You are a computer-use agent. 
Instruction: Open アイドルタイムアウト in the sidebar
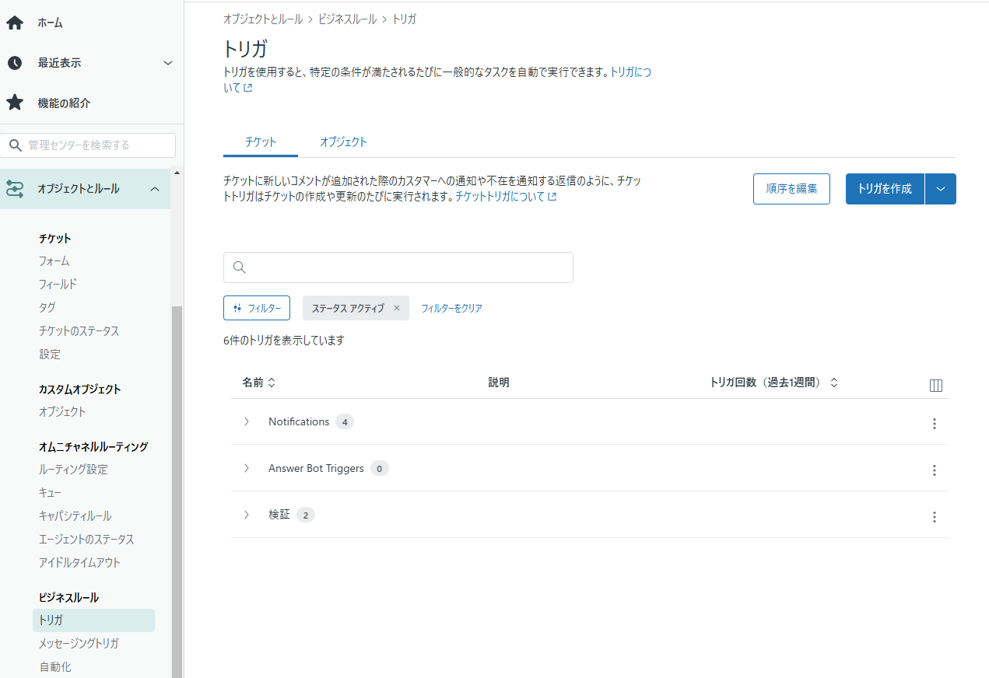click(79, 563)
